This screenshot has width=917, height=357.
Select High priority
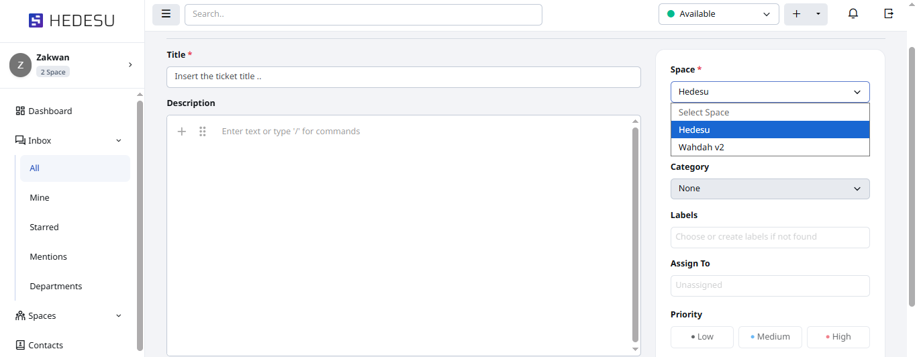coord(838,337)
